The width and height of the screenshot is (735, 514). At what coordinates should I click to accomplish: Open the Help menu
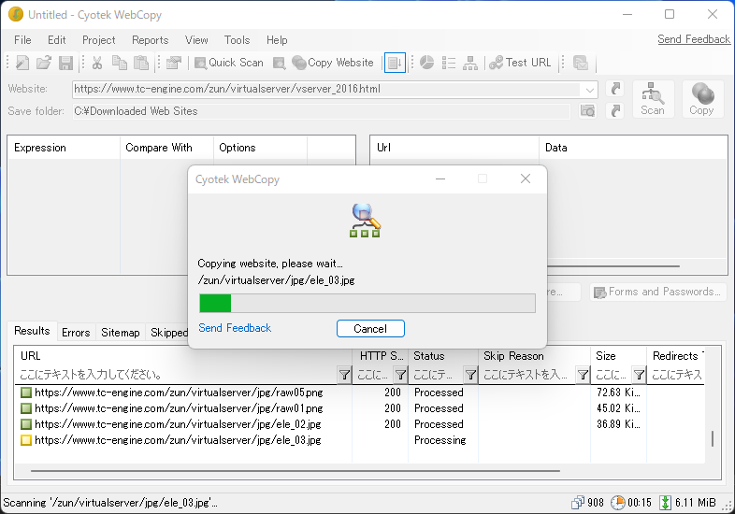pos(277,40)
